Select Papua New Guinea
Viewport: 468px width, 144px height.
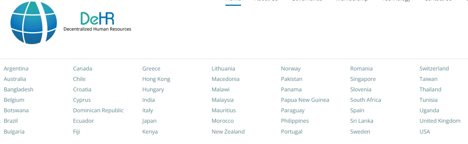pyautogui.click(x=305, y=100)
